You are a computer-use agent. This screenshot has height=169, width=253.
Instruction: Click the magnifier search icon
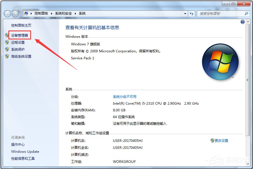coord(246,13)
